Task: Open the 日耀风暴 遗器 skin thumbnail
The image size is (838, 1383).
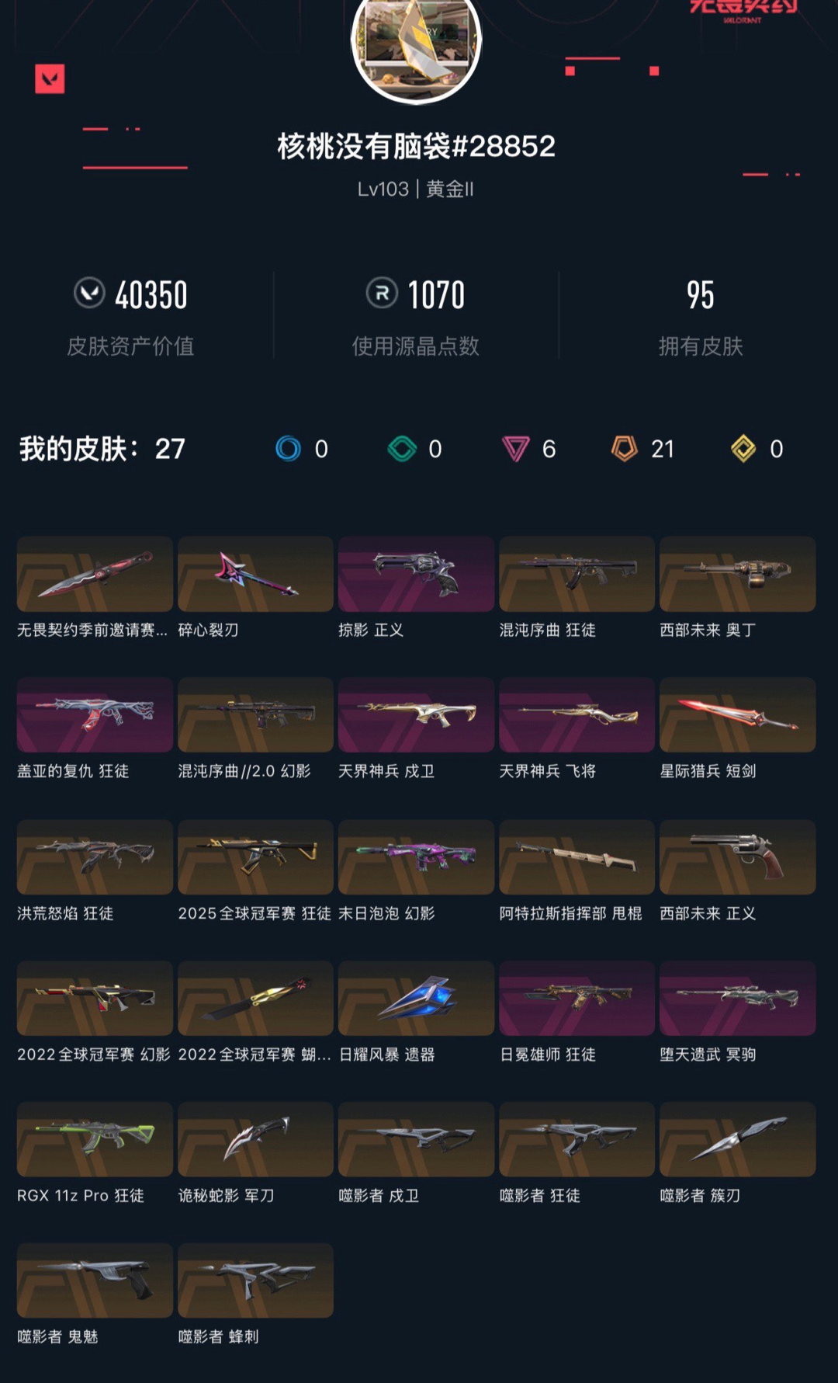Action: tap(416, 998)
